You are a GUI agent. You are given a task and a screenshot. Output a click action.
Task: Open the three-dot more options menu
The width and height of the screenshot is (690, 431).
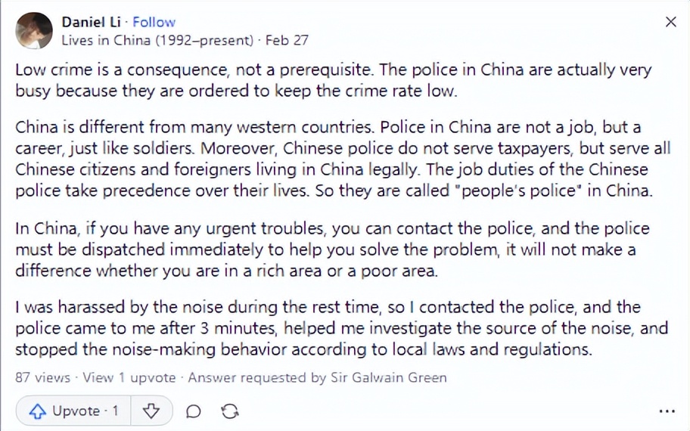(666, 411)
